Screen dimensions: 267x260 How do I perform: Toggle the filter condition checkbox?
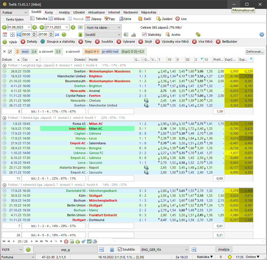pos(10,52)
